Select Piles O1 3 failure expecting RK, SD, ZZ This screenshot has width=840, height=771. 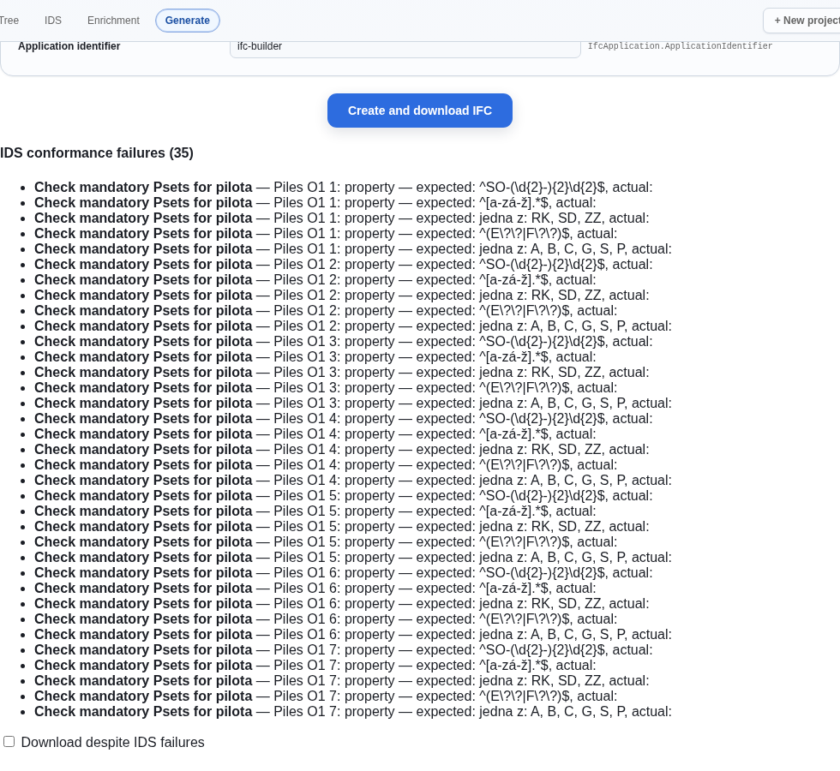tap(342, 373)
